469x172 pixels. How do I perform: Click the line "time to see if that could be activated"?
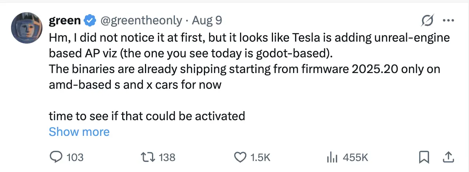[147, 116]
